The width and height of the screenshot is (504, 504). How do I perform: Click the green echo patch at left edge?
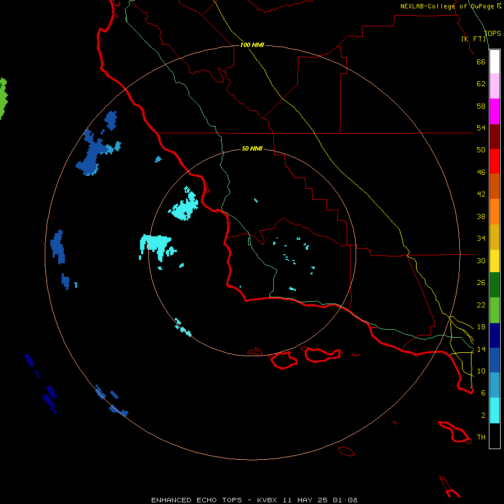coord(3,99)
